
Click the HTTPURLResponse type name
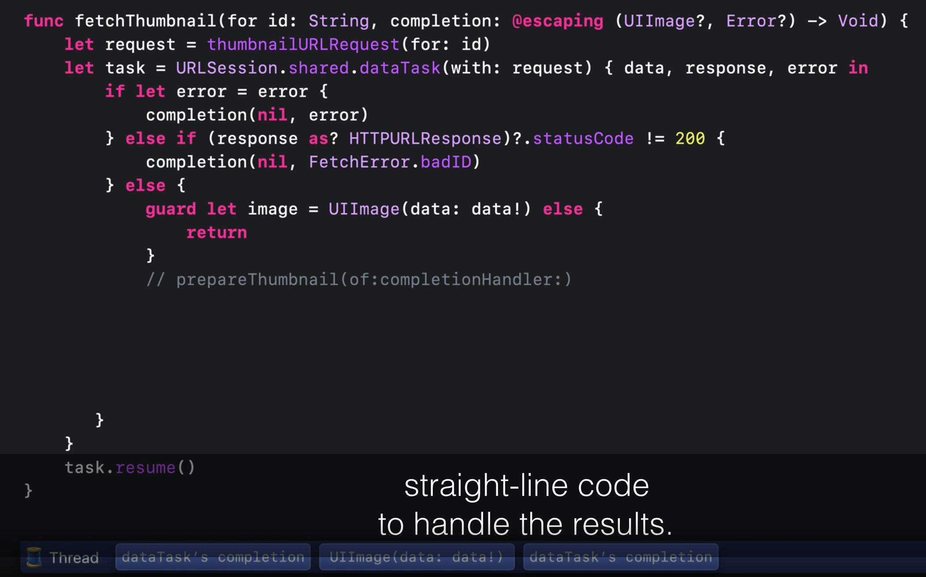425,138
